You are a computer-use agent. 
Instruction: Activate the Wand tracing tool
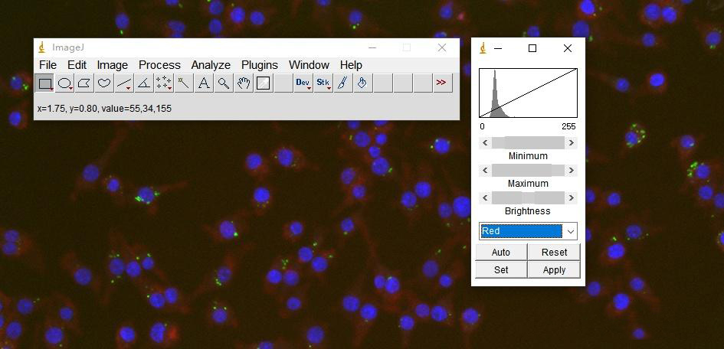(184, 83)
